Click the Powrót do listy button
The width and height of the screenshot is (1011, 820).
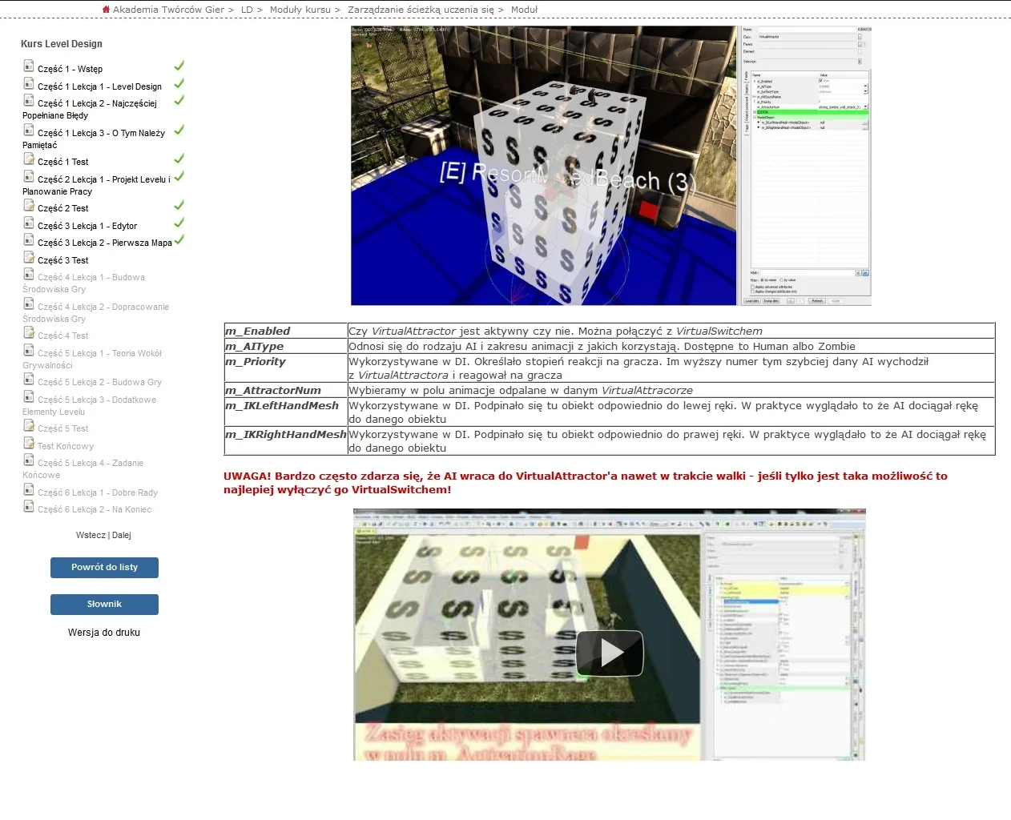pyautogui.click(x=104, y=568)
